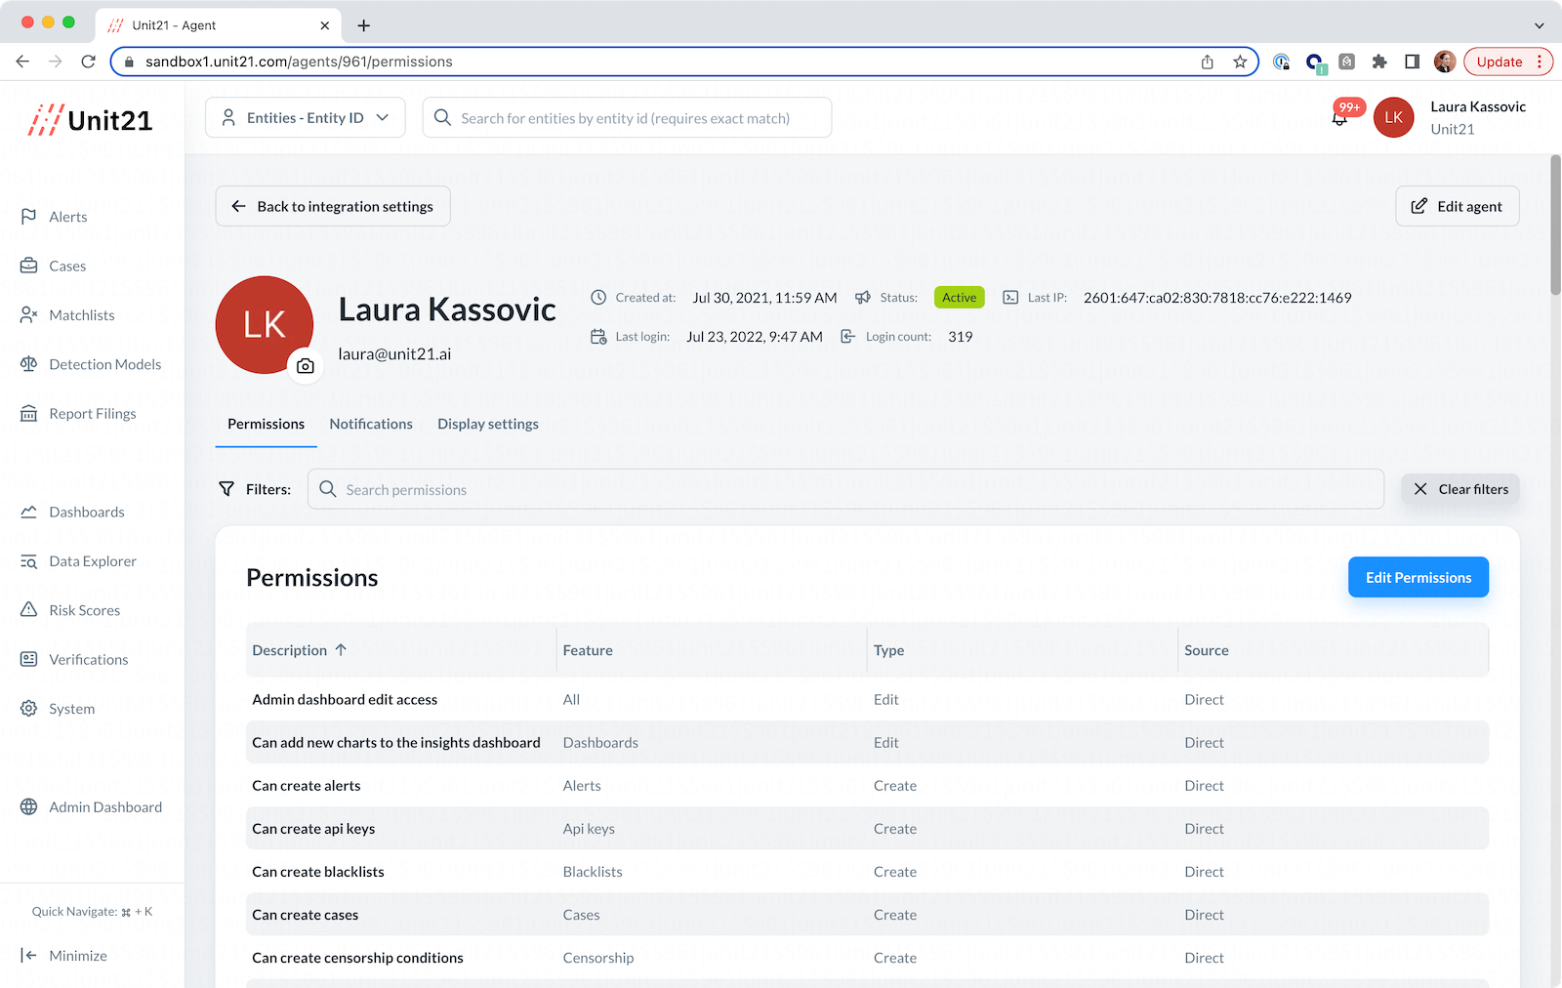Open System settings gear
The image size is (1562, 988).
point(29,709)
